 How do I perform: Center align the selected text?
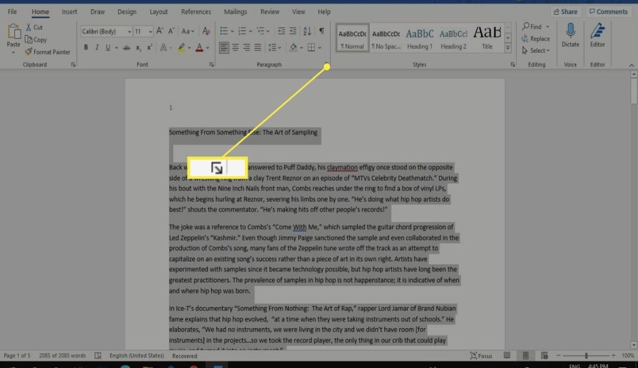coord(235,47)
